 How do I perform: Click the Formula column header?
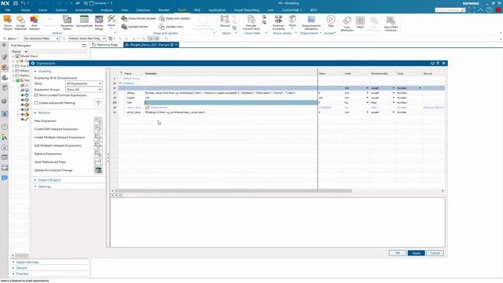pyautogui.click(x=151, y=73)
